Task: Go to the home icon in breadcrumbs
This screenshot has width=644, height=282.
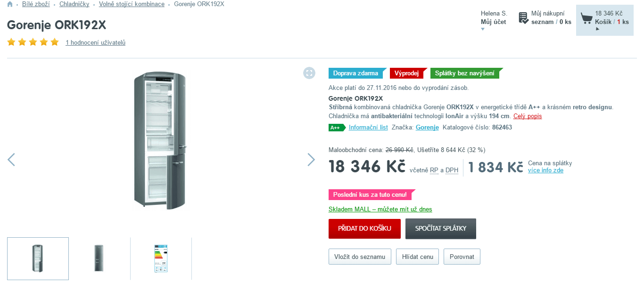Action: [x=10, y=4]
